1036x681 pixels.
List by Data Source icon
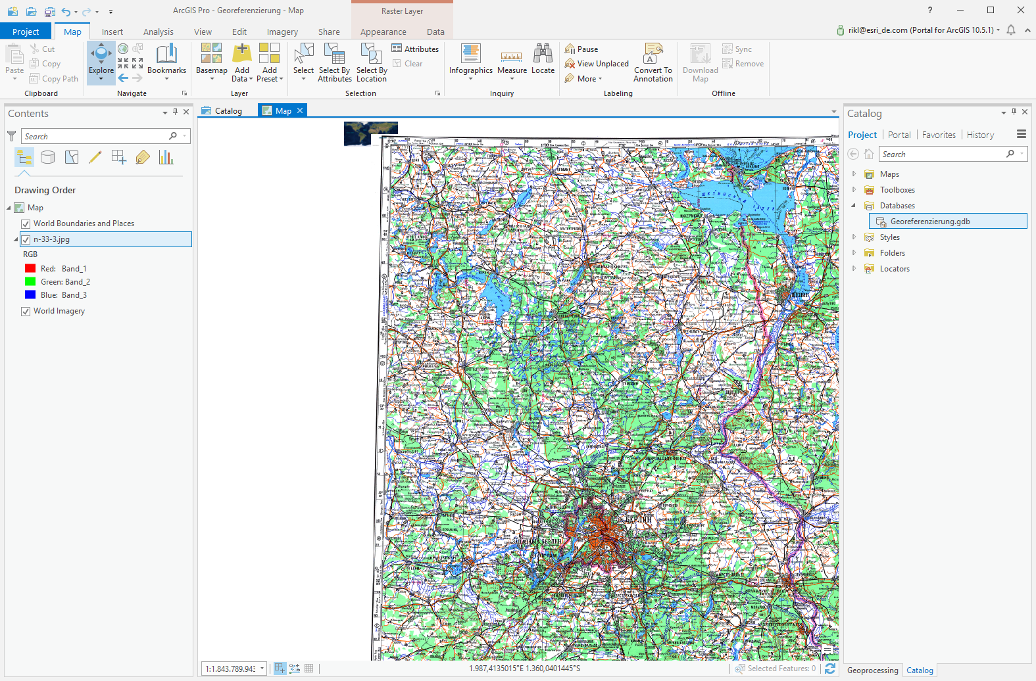pyautogui.click(x=48, y=157)
